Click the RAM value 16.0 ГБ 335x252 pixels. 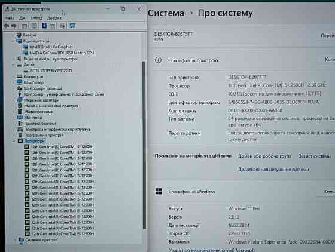point(275,94)
